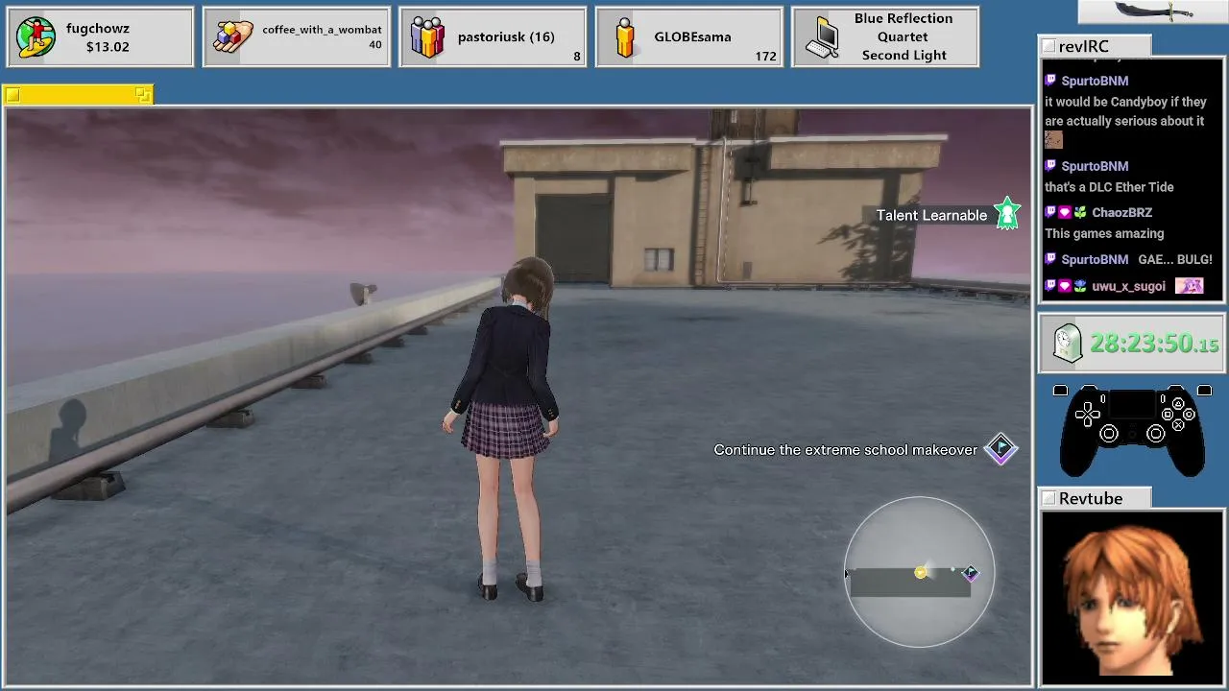Click the fugchowz username in the top panel
1229x691 pixels.
tap(98, 29)
